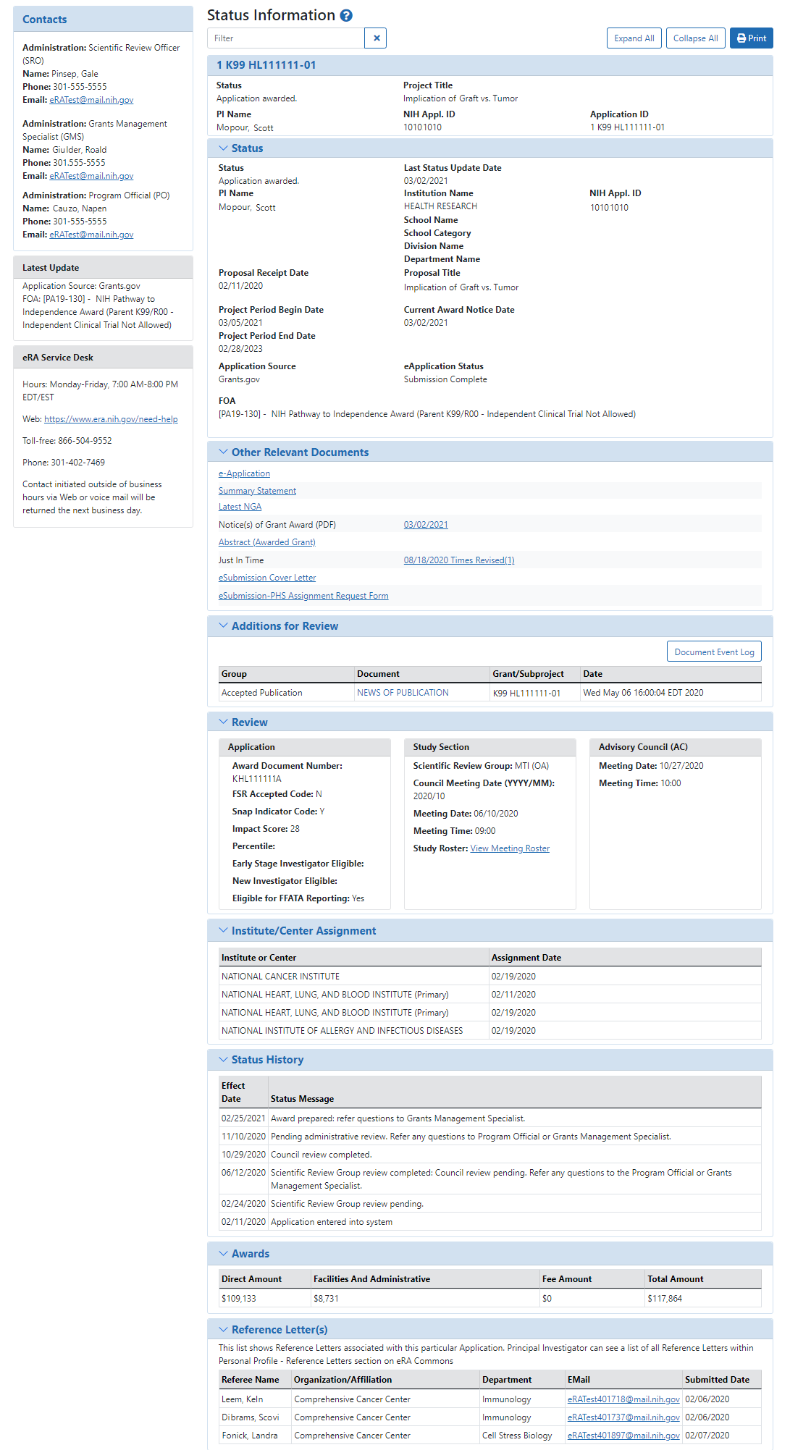Collapse the Review section chevron
The height and width of the screenshot is (1450, 790).
pos(224,722)
